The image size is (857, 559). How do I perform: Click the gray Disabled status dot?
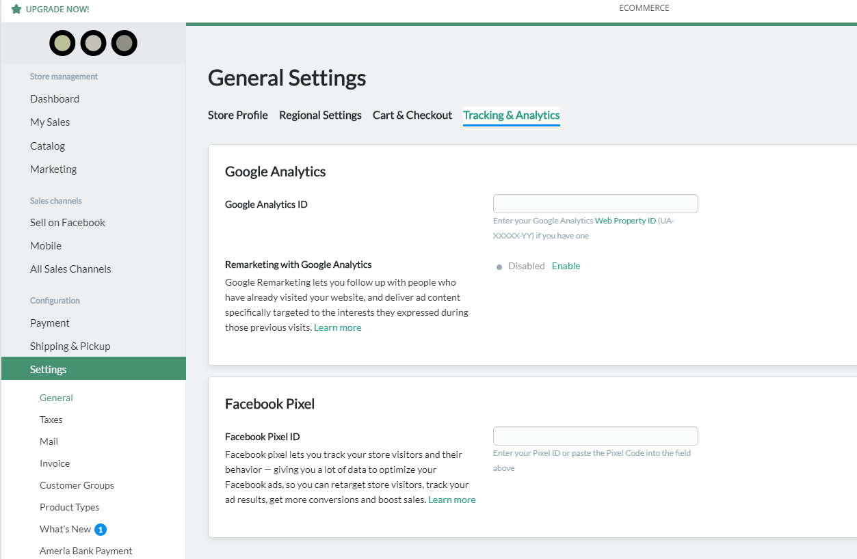pos(499,267)
